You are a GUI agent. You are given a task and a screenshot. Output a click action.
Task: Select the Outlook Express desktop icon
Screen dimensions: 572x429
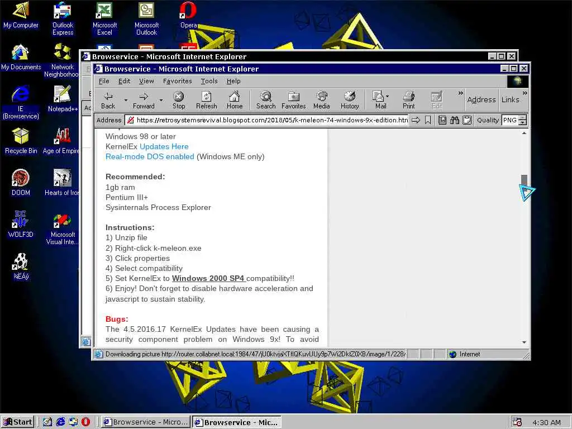(x=63, y=18)
